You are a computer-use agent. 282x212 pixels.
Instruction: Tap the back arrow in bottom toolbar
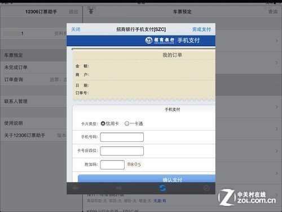76,188
